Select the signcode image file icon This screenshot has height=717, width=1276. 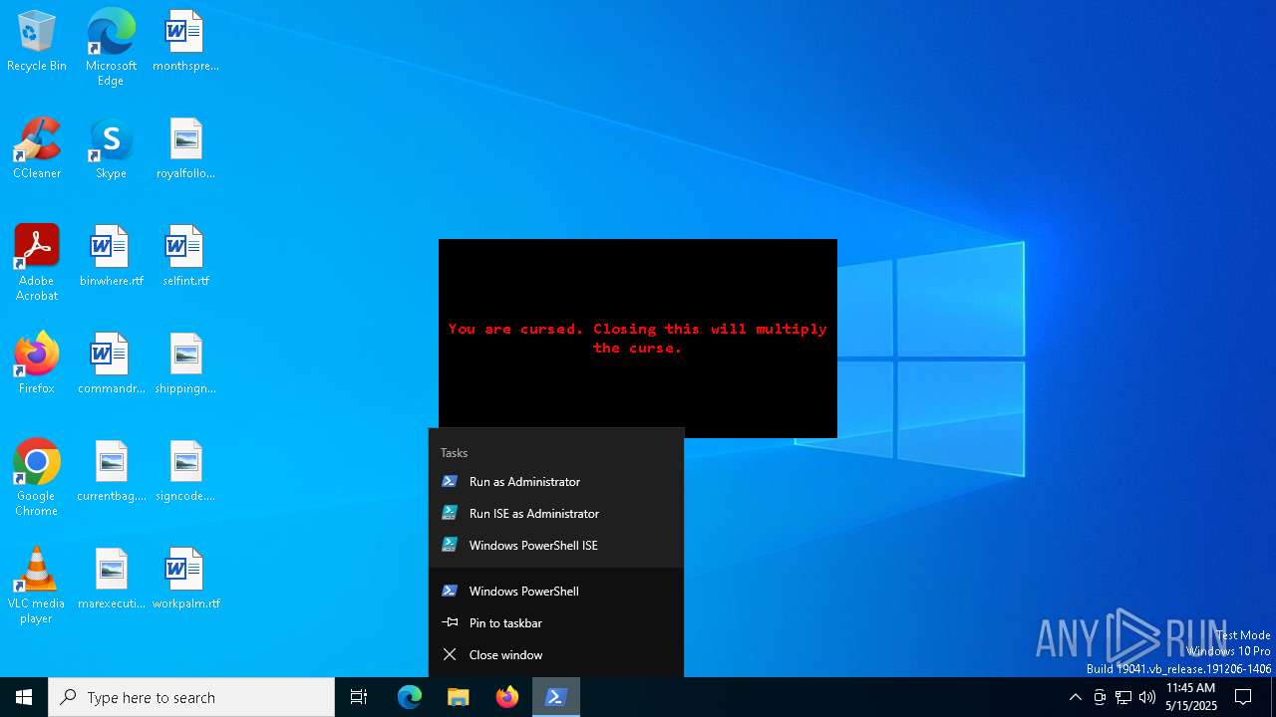(185, 472)
